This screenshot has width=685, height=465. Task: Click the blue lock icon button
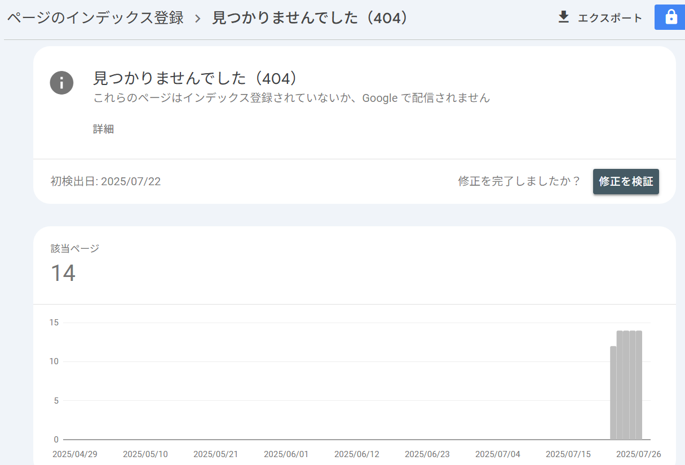coord(670,17)
